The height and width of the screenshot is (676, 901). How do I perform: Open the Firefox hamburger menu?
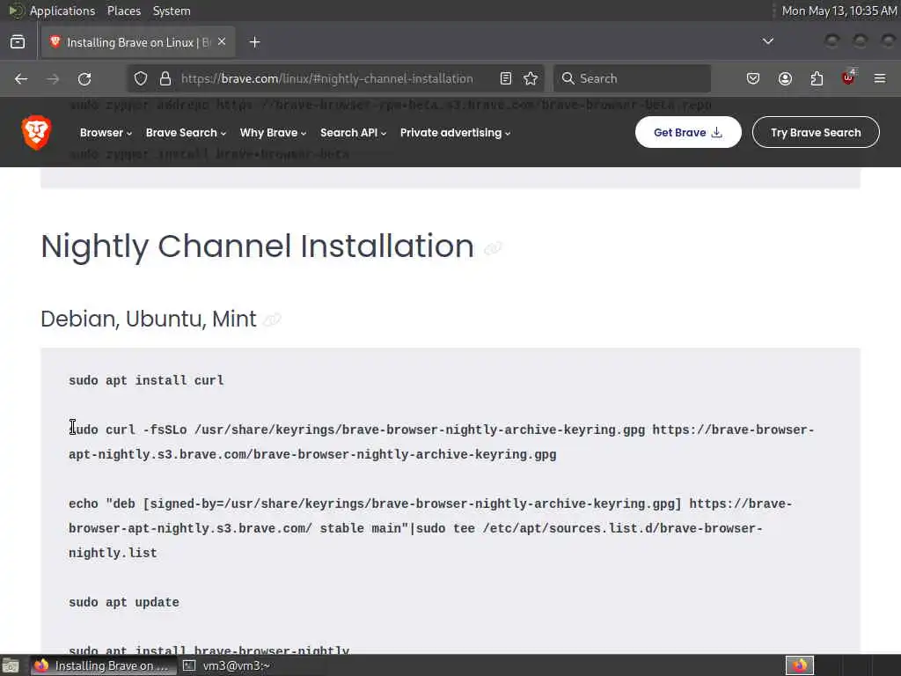pyautogui.click(x=880, y=78)
